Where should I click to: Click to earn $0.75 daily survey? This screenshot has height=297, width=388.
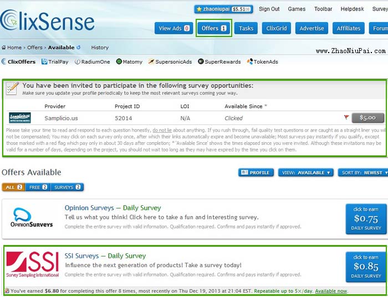pyautogui.click(x=366, y=218)
